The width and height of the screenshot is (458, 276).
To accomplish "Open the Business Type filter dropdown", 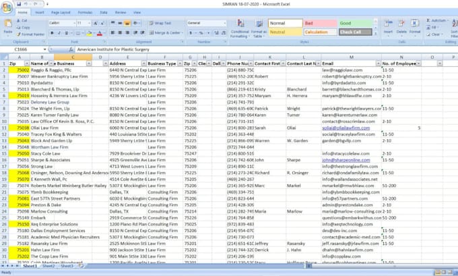I will tap(180, 63).
